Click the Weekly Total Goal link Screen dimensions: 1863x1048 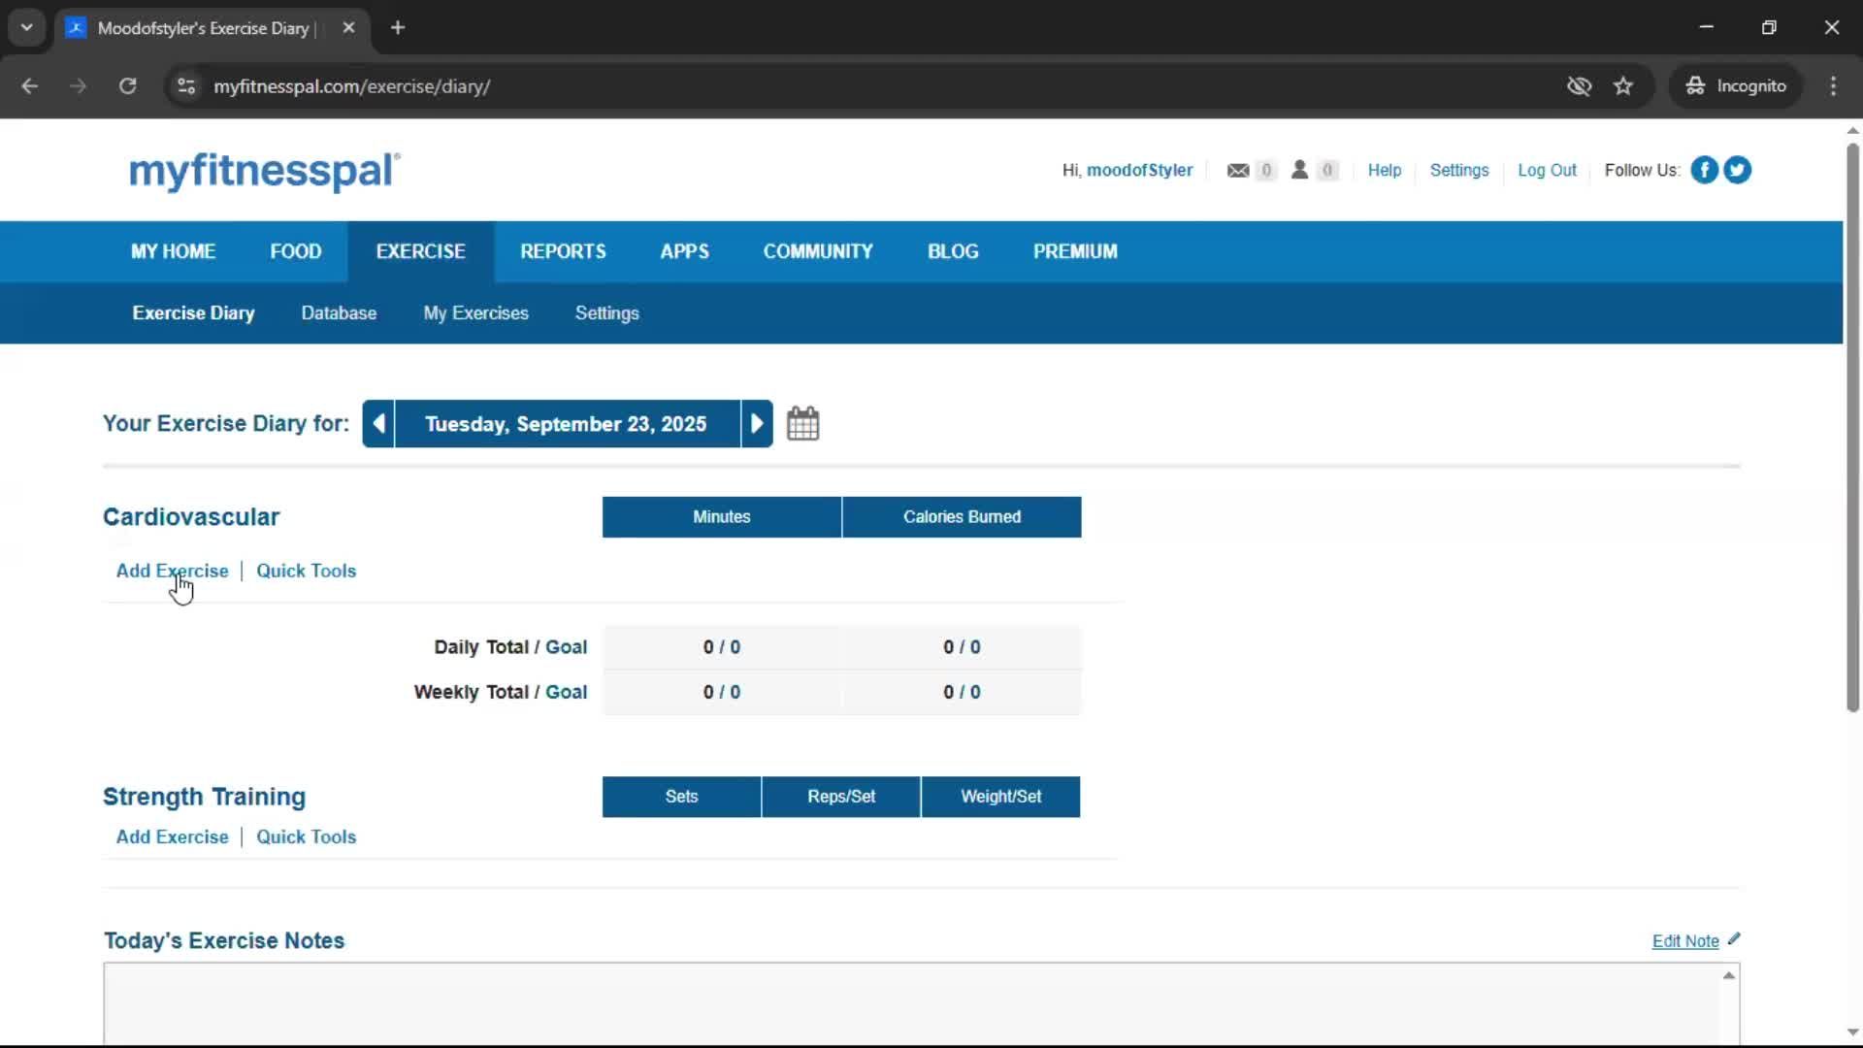click(x=566, y=692)
